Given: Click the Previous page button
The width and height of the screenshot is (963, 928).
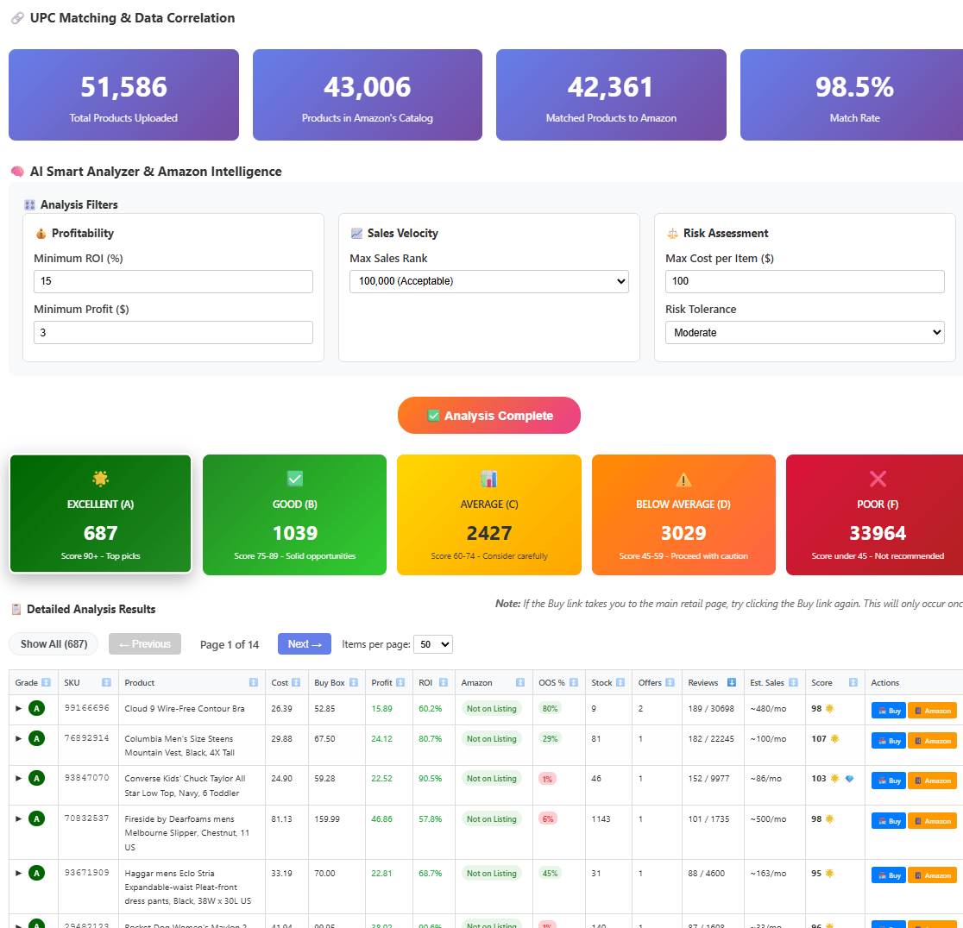Looking at the screenshot, I should (145, 644).
